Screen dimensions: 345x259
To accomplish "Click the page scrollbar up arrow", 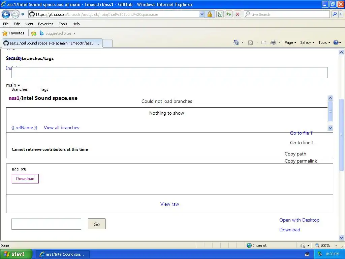I will [341, 52].
